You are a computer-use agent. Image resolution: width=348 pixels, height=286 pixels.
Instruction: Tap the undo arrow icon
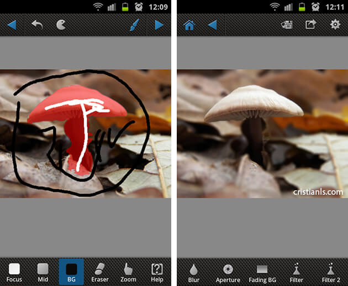(x=37, y=25)
